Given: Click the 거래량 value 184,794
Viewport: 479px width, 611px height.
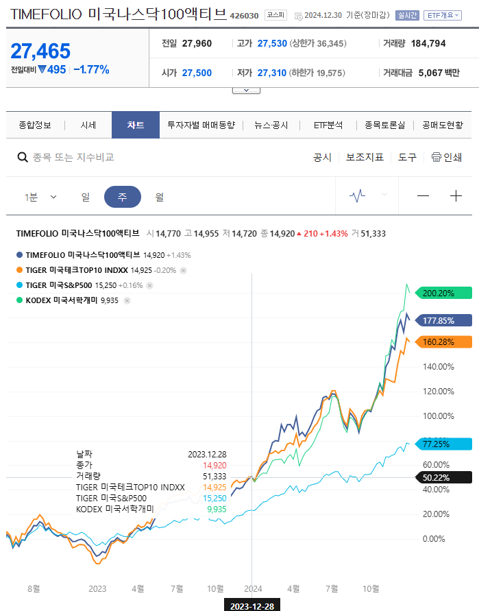Looking at the screenshot, I should 428,43.
